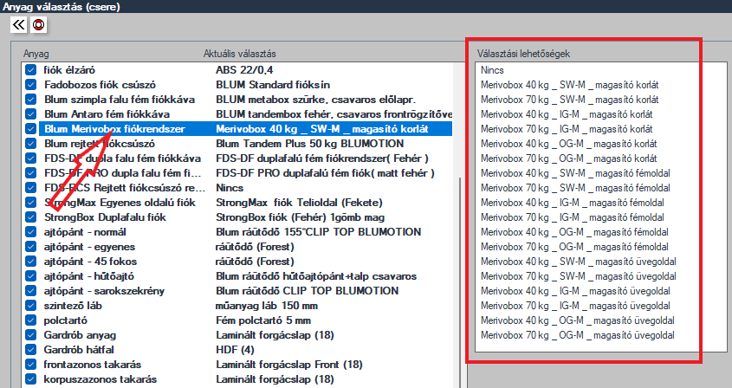Choose Merivobox 70 kg _ SW-M _ magasító fémoldal
The width and height of the screenshot is (732, 388).
[x=575, y=188]
